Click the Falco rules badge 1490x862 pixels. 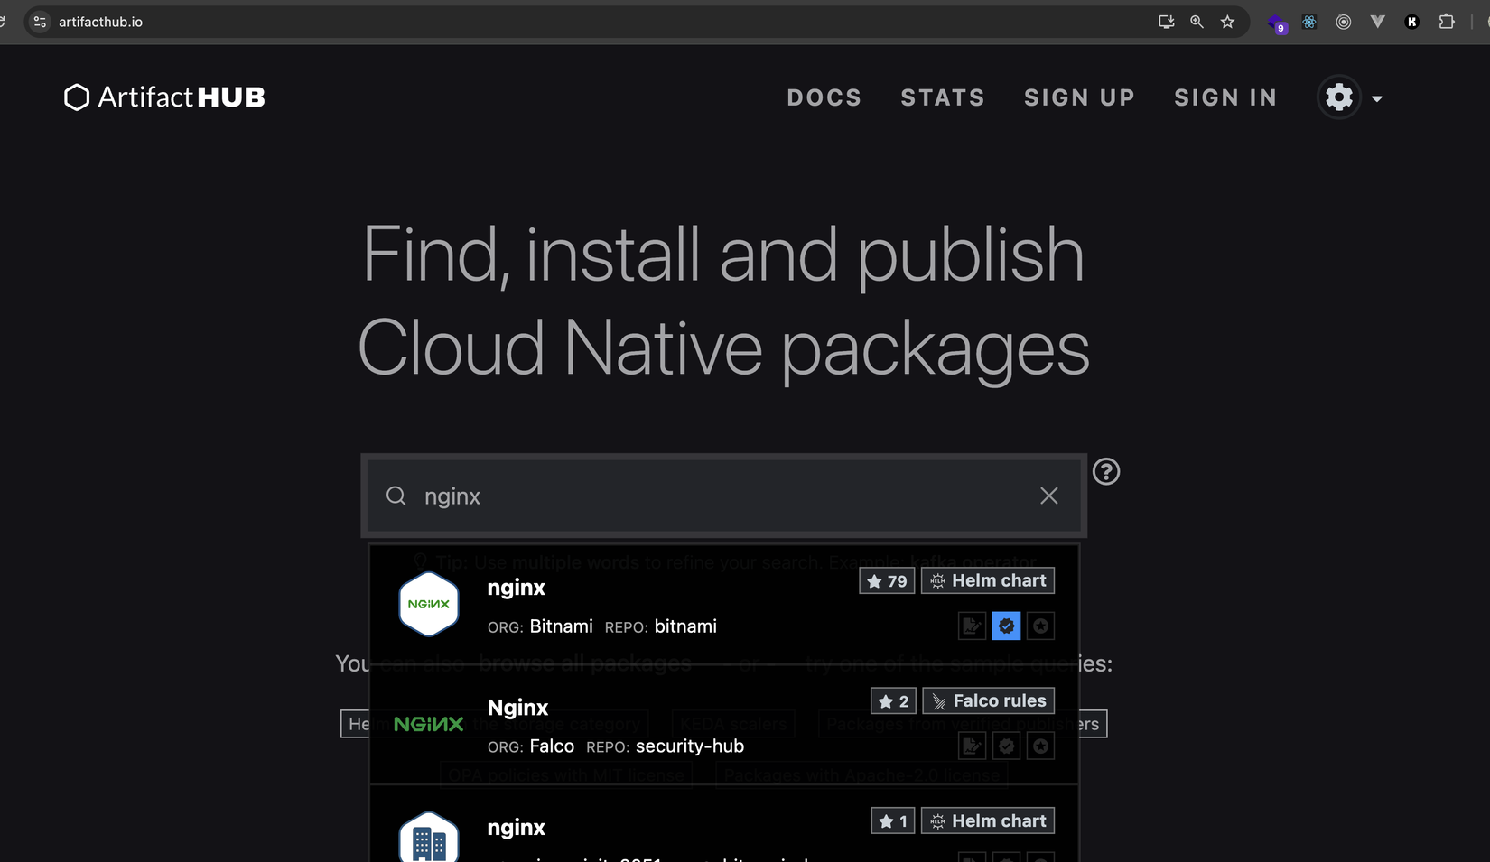[989, 701]
